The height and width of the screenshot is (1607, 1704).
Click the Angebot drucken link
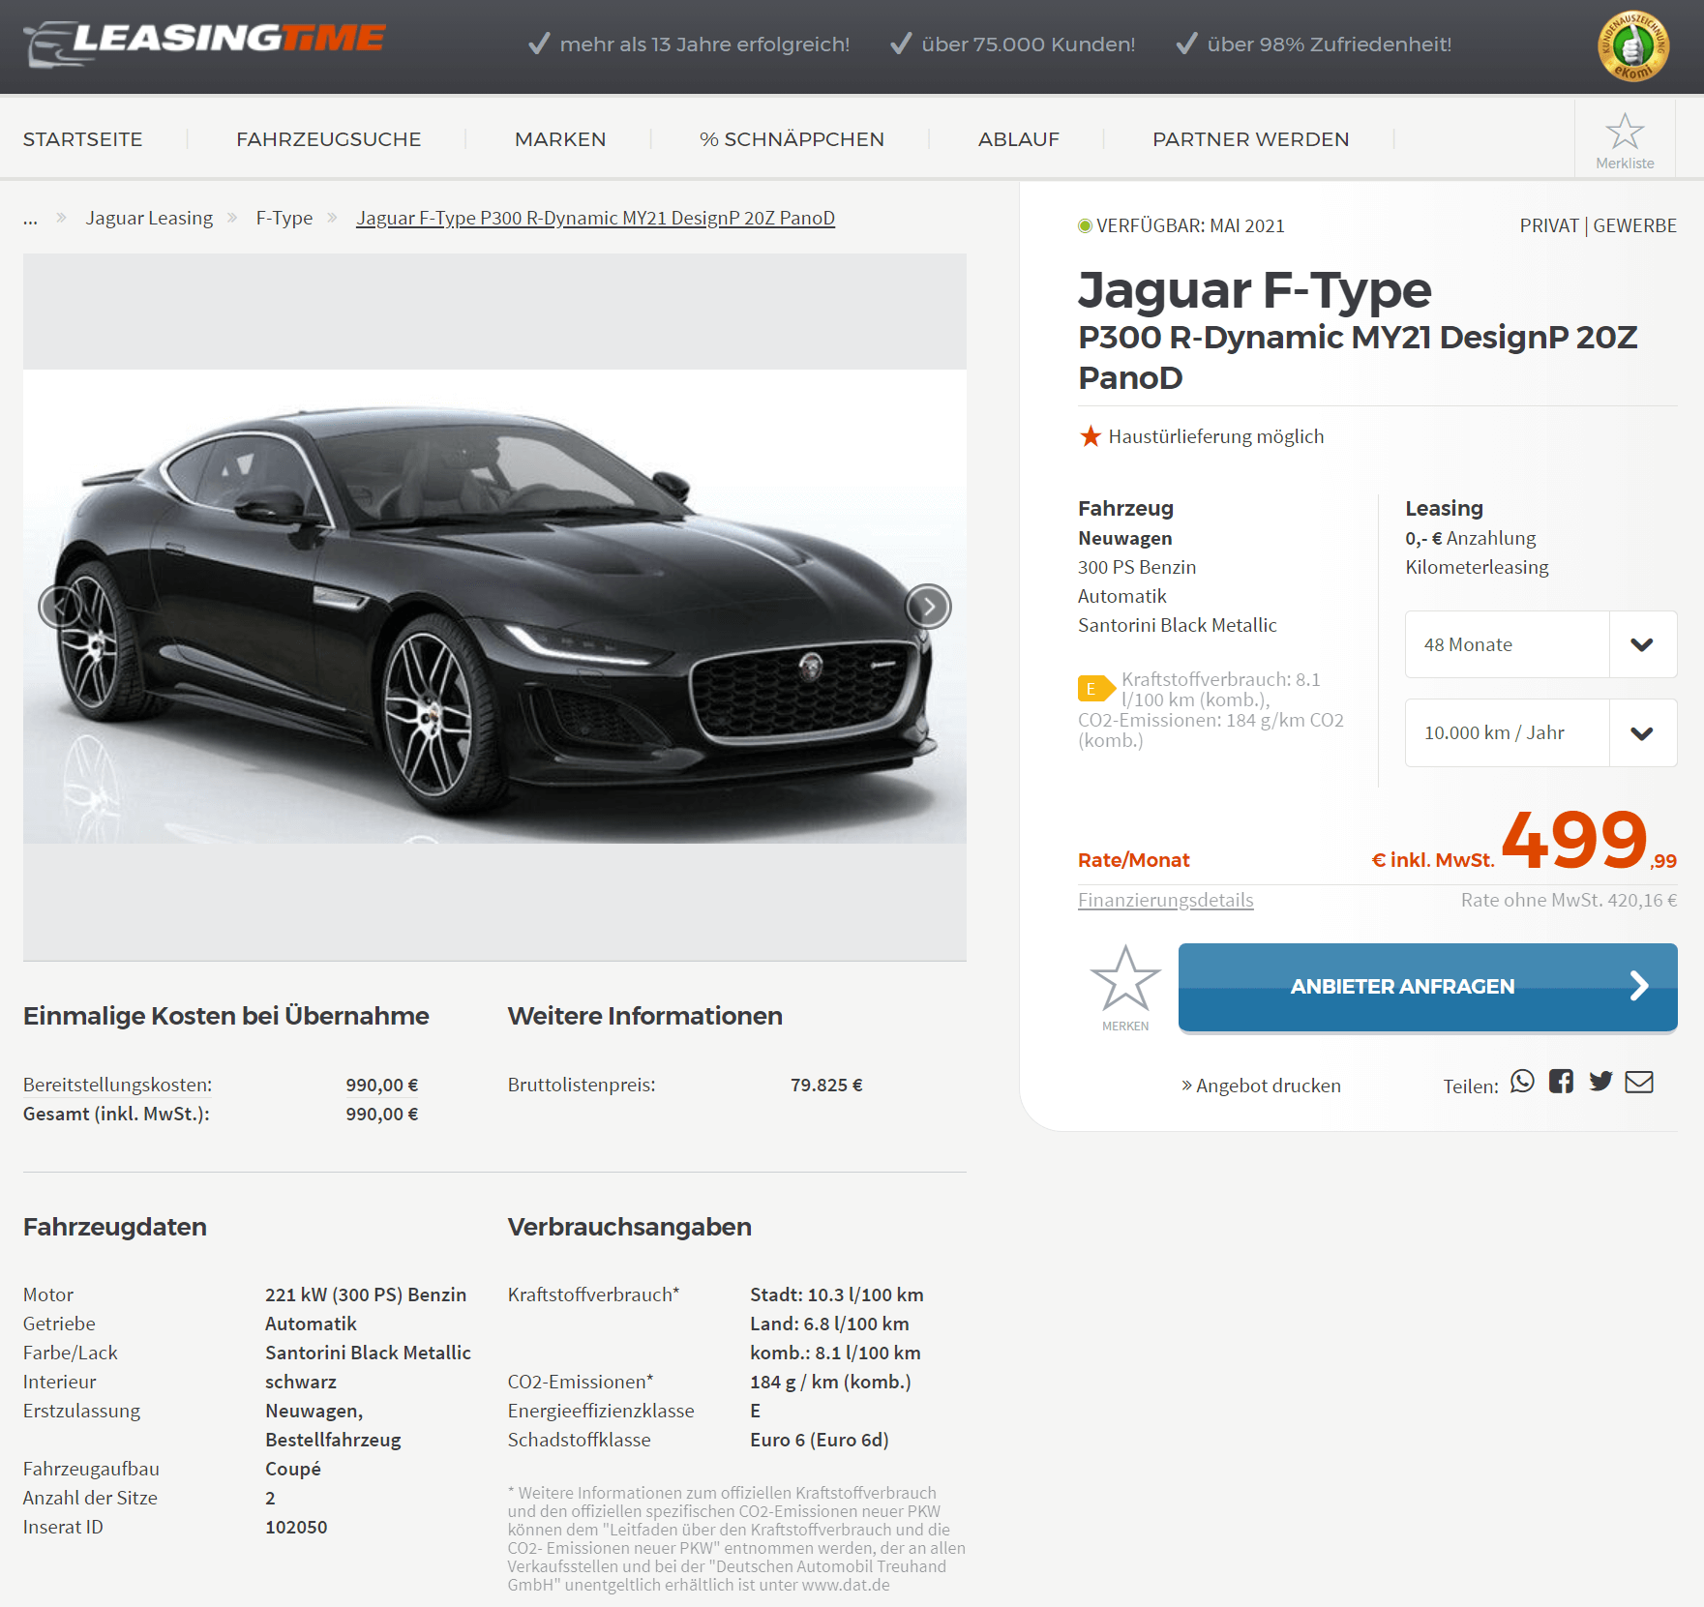pos(1261,1086)
